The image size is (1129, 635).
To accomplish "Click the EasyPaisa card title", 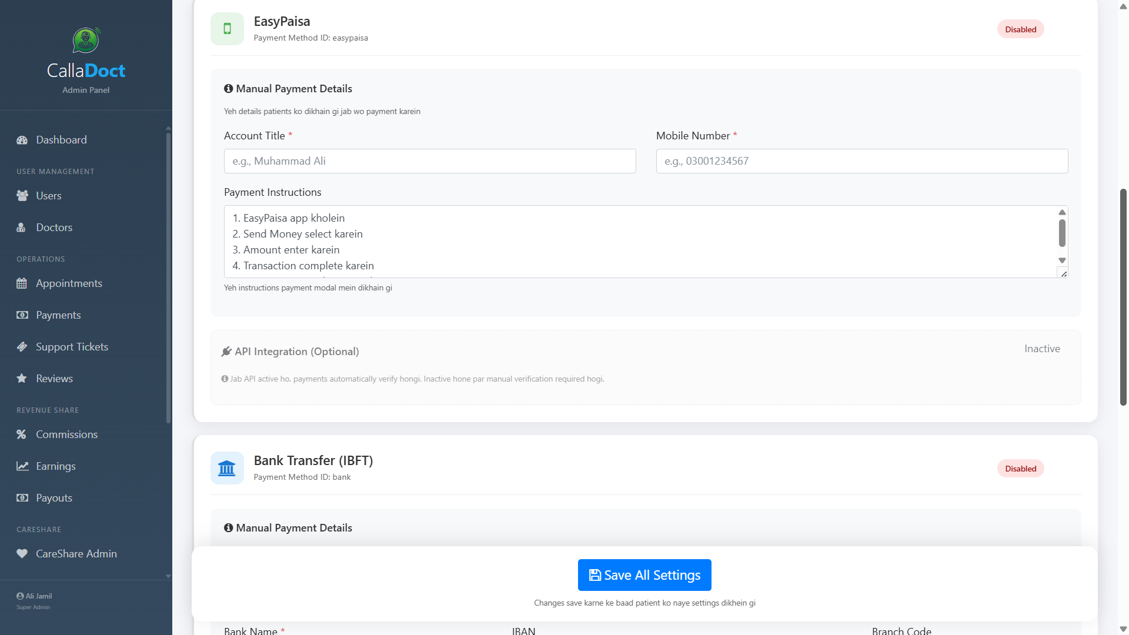I will pyautogui.click(x=282, y=21).
